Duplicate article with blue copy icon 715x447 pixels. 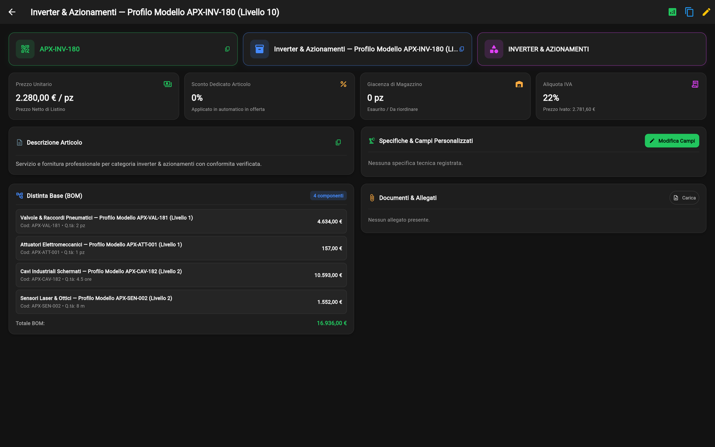tap(689, 12)
